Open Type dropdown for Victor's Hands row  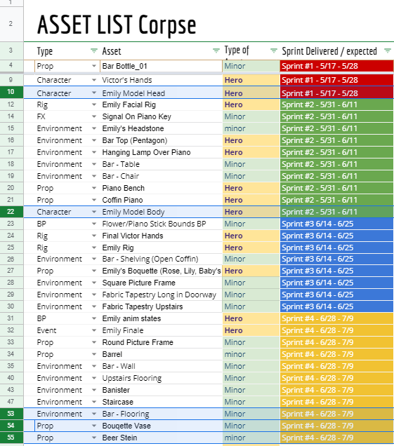point(94,80)
